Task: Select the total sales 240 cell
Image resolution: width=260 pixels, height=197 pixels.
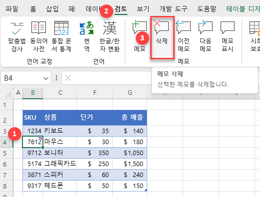Action: (x=130, y=175)
